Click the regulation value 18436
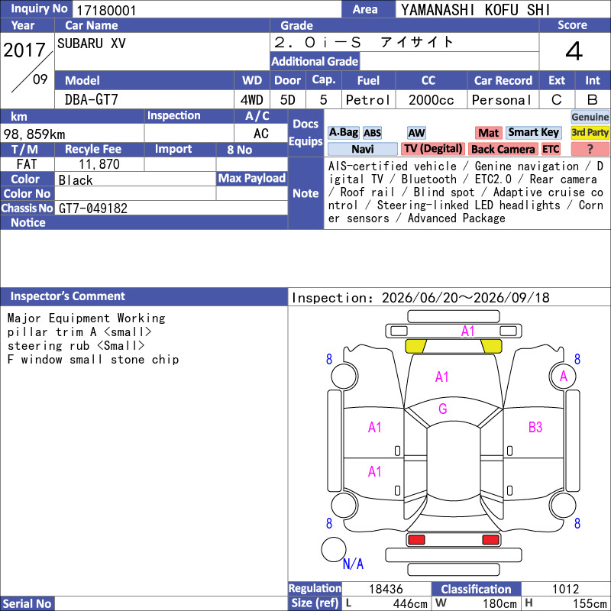 click(x=386, y=589)
